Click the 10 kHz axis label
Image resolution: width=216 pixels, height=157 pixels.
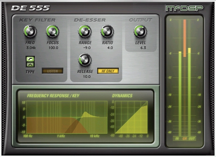[x=95, y=136]
